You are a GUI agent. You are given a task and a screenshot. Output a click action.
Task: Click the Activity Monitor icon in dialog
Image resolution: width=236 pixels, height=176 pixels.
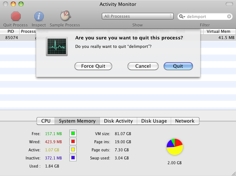pos(57,46)
